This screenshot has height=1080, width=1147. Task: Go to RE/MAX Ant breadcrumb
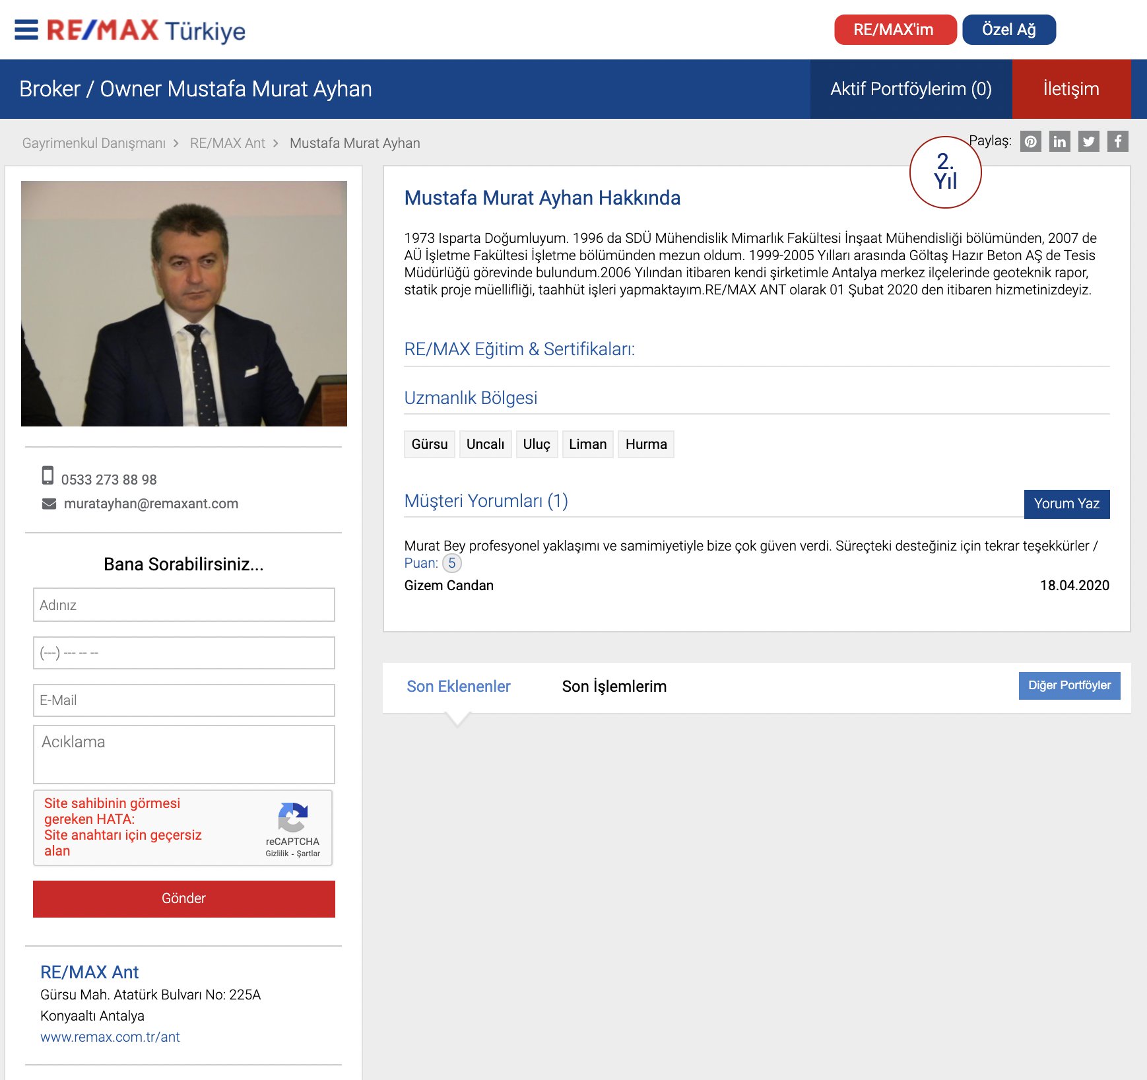pos(227,143)
